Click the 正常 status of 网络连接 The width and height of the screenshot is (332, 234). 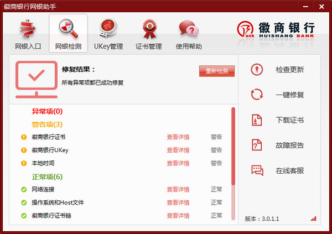pos(216,189)
